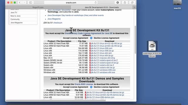Click download arrow icon for linux-i586-demos.rpm
The height and width of the screenshot is (105, 188).
tap(85, 97)
